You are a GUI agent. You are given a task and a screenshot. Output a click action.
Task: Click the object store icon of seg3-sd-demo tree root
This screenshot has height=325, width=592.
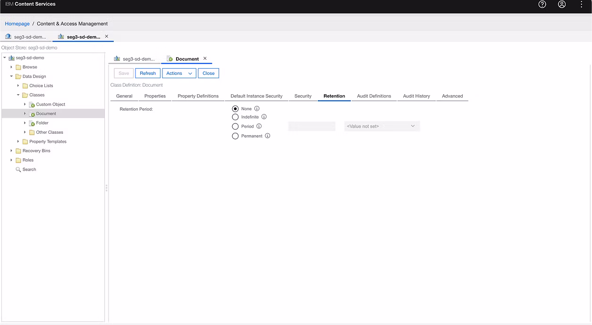coord(11,58)
